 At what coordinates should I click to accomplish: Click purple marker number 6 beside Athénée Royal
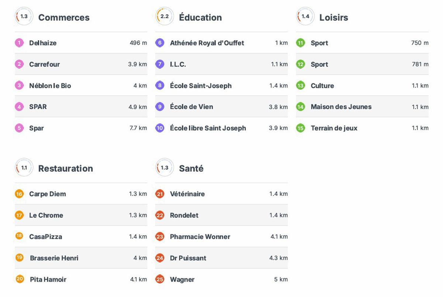160,43
